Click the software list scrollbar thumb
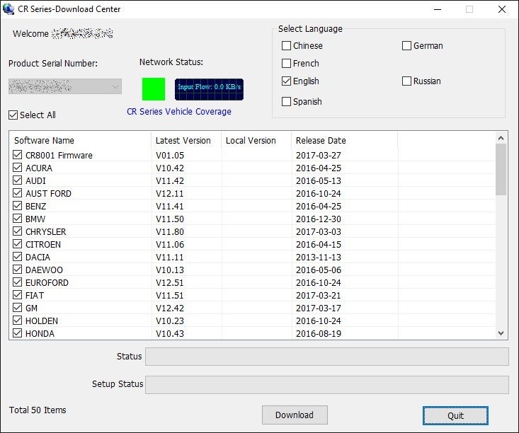This screenshot has width=519, height=433. (501, 169)
